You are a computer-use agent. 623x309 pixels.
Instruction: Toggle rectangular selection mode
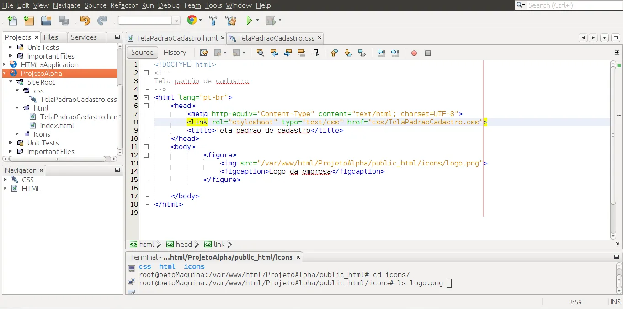click(315, 53)
